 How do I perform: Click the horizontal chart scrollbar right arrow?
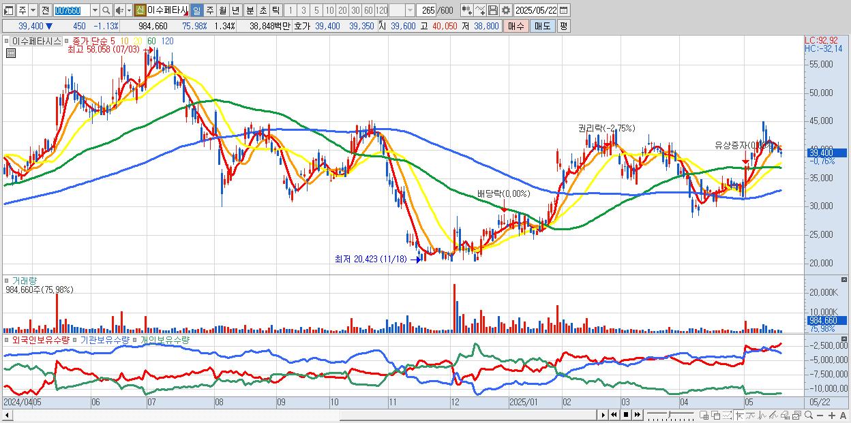pyautogui.click(x=603, y=415)
